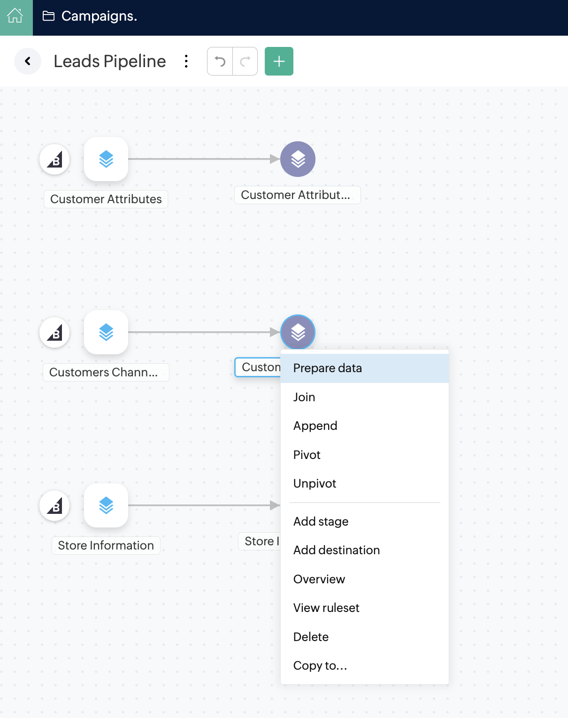The width and height of the screenshot is (568, 718).
Task: Go back using the left chevron button
Action: coord(28,61)
